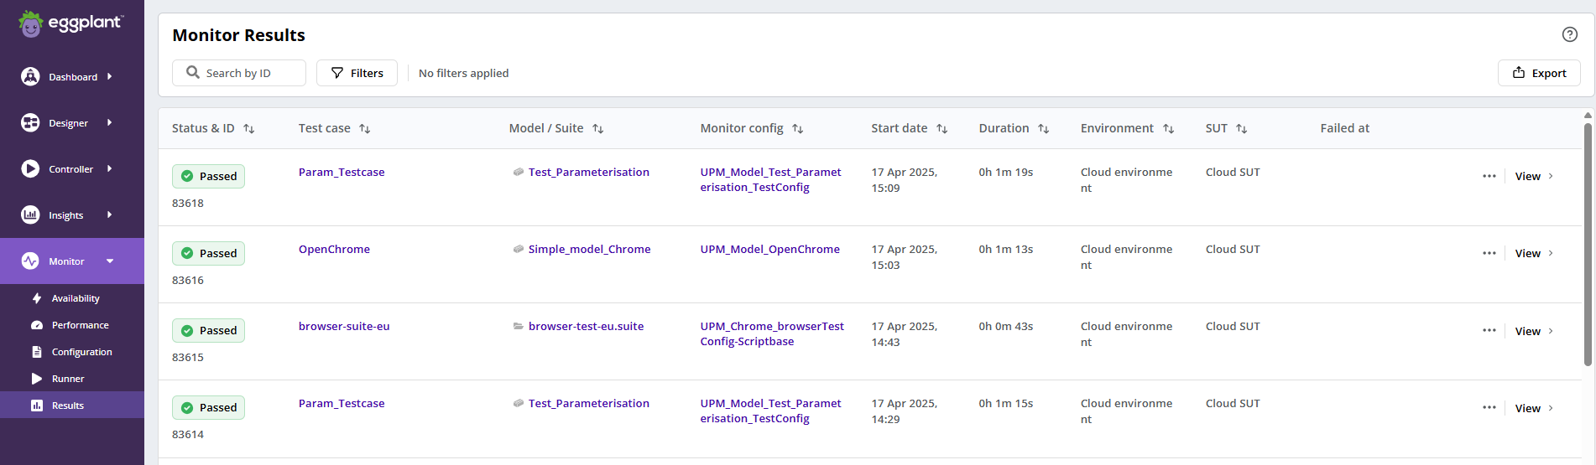The height and width of the screenshot is (465, 1596).
Task: Open OpenChrome test case link
Action: tap(334, 249)
